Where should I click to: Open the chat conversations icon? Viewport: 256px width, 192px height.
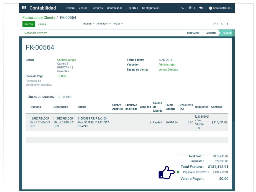click(x=202, y=8)
